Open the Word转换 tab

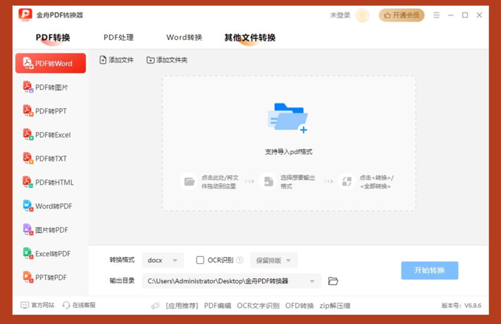pos(184,38)
